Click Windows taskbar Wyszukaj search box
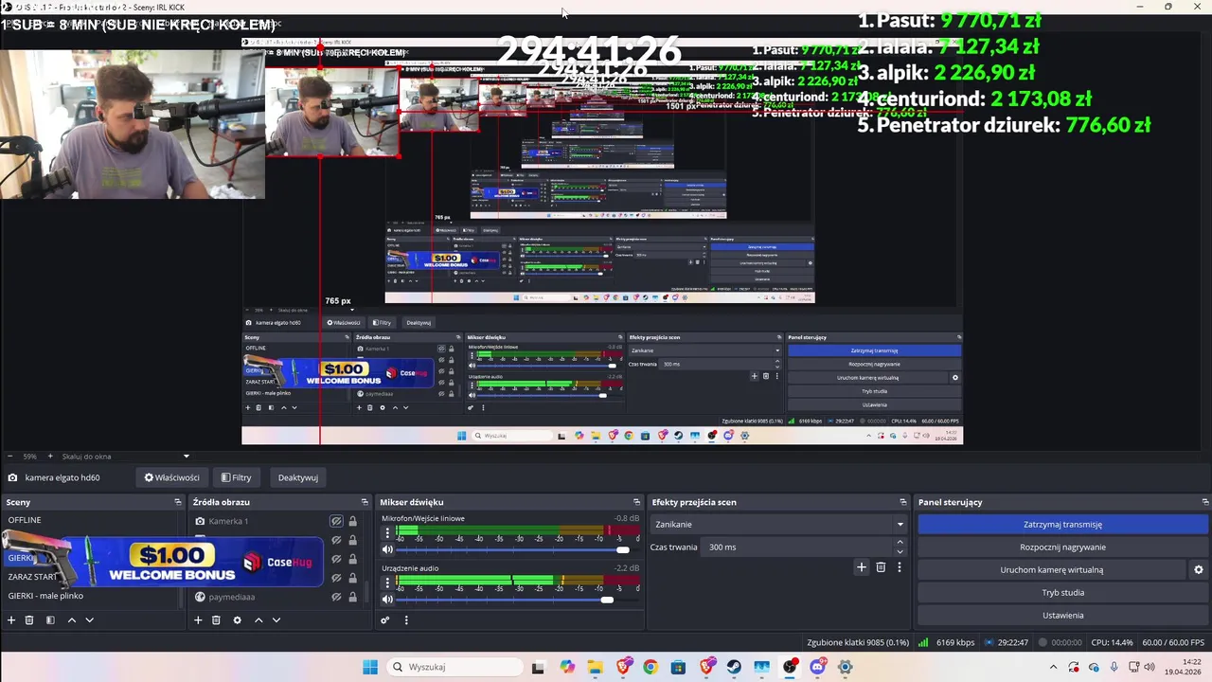This screenshot has height=682, width=1212. [454, 667]
